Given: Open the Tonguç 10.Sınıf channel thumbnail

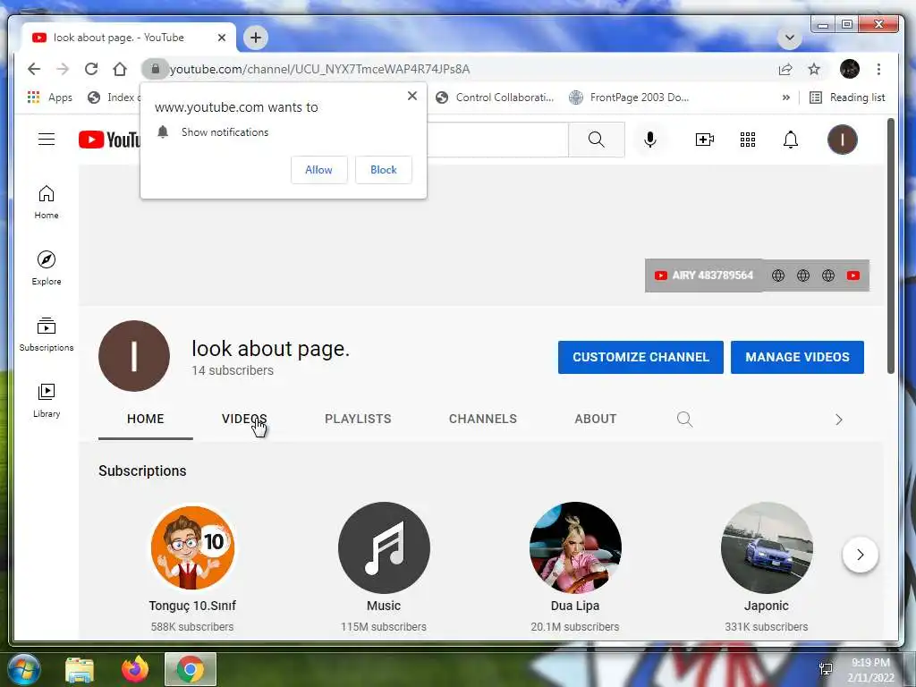Looking at the screenshot, I should point(193,547).
